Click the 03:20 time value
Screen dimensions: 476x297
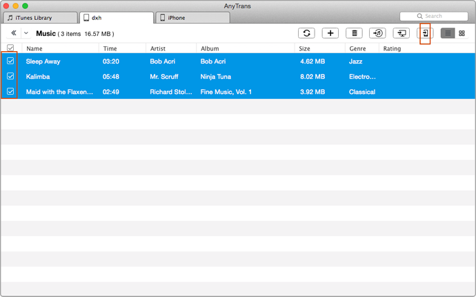pos(111,61)
